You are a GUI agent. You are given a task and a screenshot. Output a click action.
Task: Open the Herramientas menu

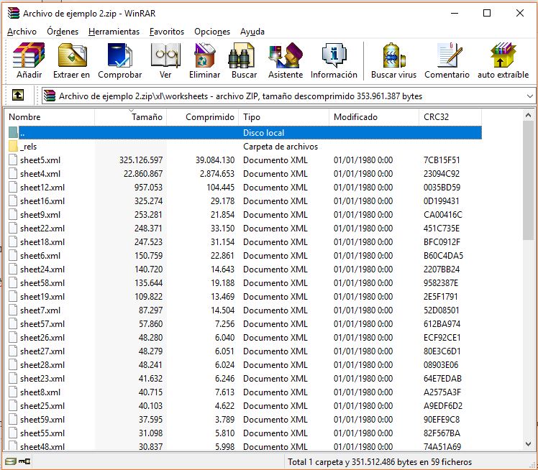(114, 32)
